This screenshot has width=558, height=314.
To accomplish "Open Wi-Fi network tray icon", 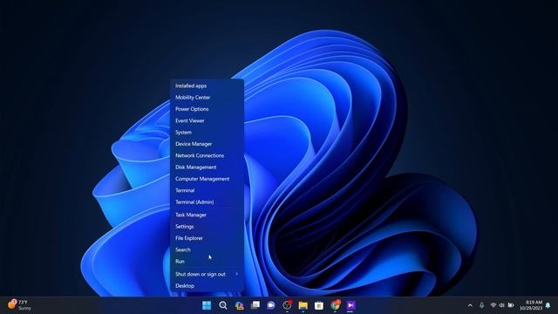I will click(493, 305).
